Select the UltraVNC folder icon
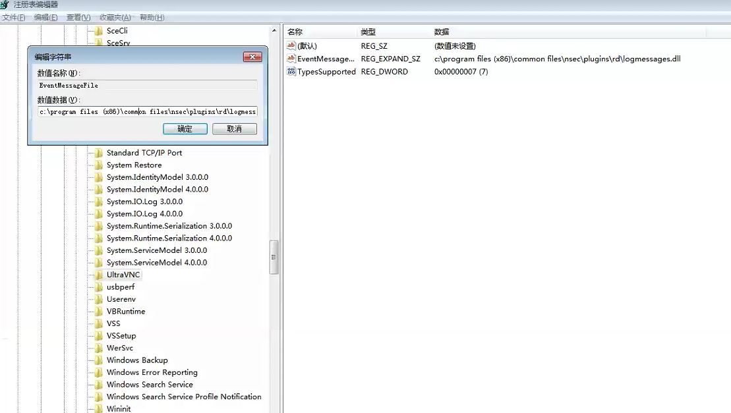This screenshot has height=413, width=731. pos(99,275)
